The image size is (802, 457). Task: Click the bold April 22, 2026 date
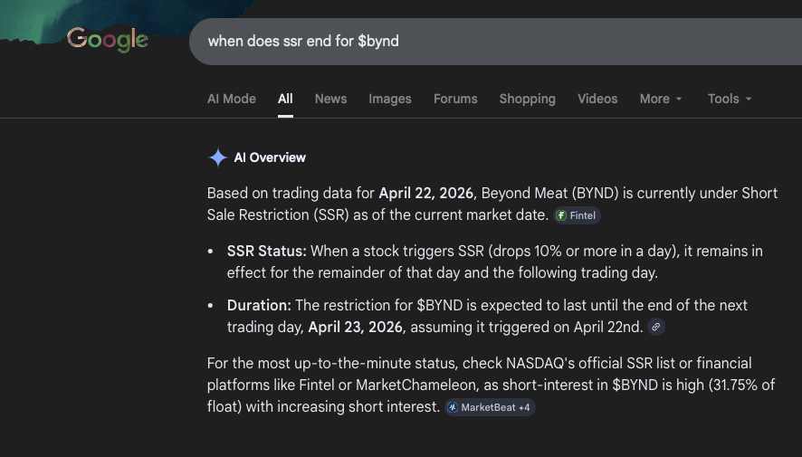coord(425,194)
